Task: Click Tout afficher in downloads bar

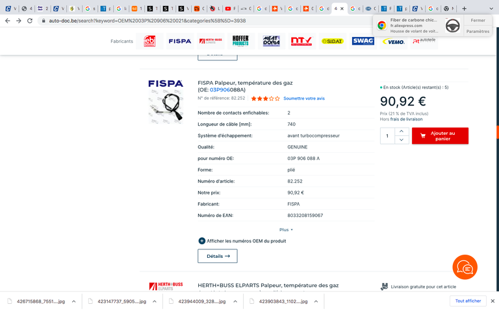Action: pos(468,301)
